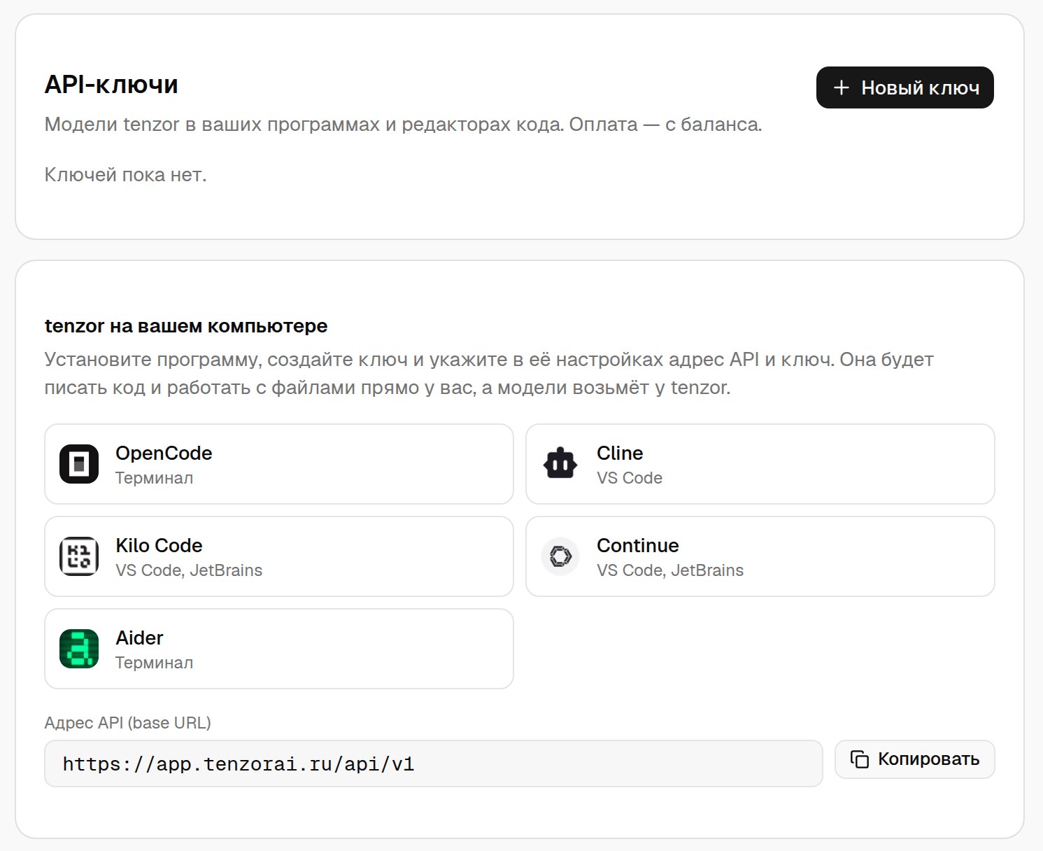The width and height of the screenshot is (1043, 851).
Task: Click the copy icon beside Копировать
Action: tap(860, 759)
